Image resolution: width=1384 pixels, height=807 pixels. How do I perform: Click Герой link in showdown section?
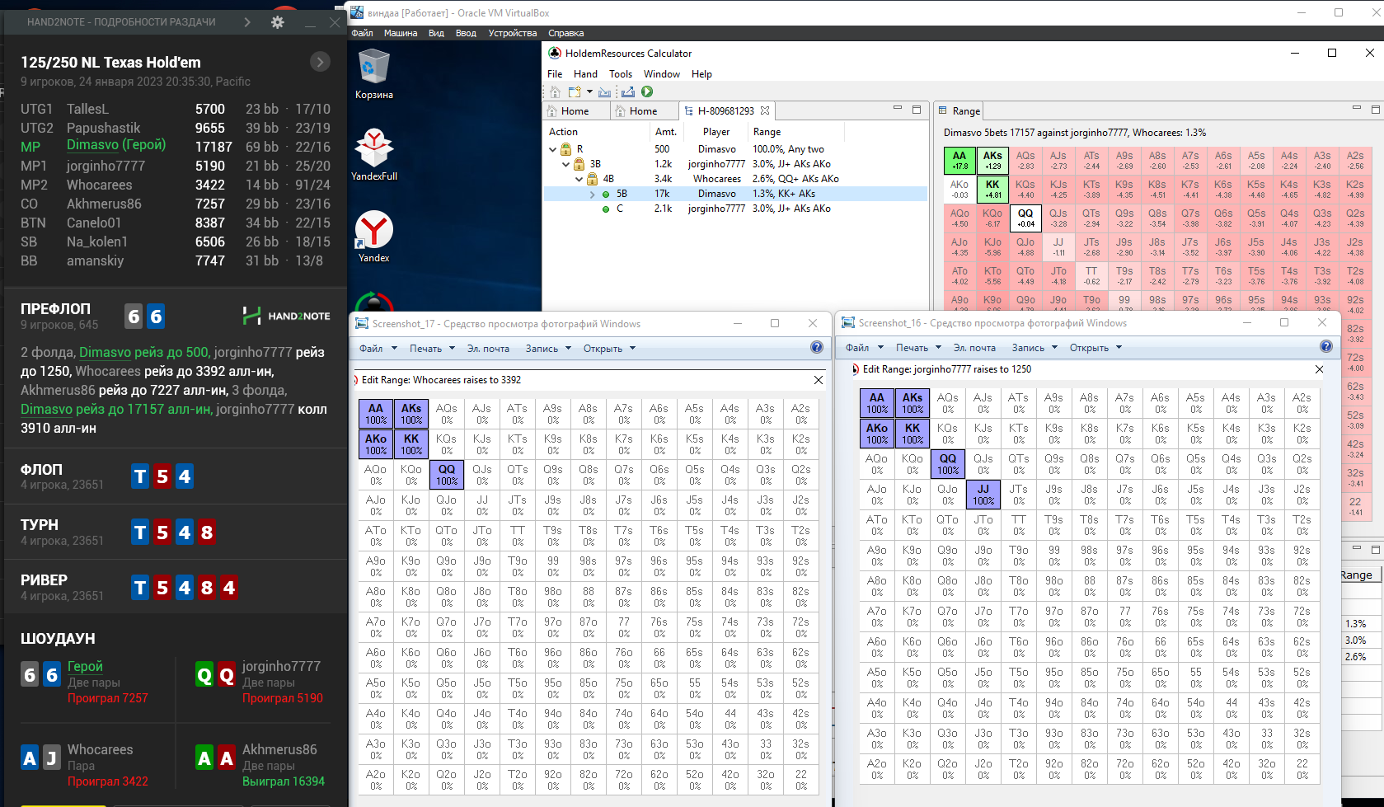tap(85, 666)
